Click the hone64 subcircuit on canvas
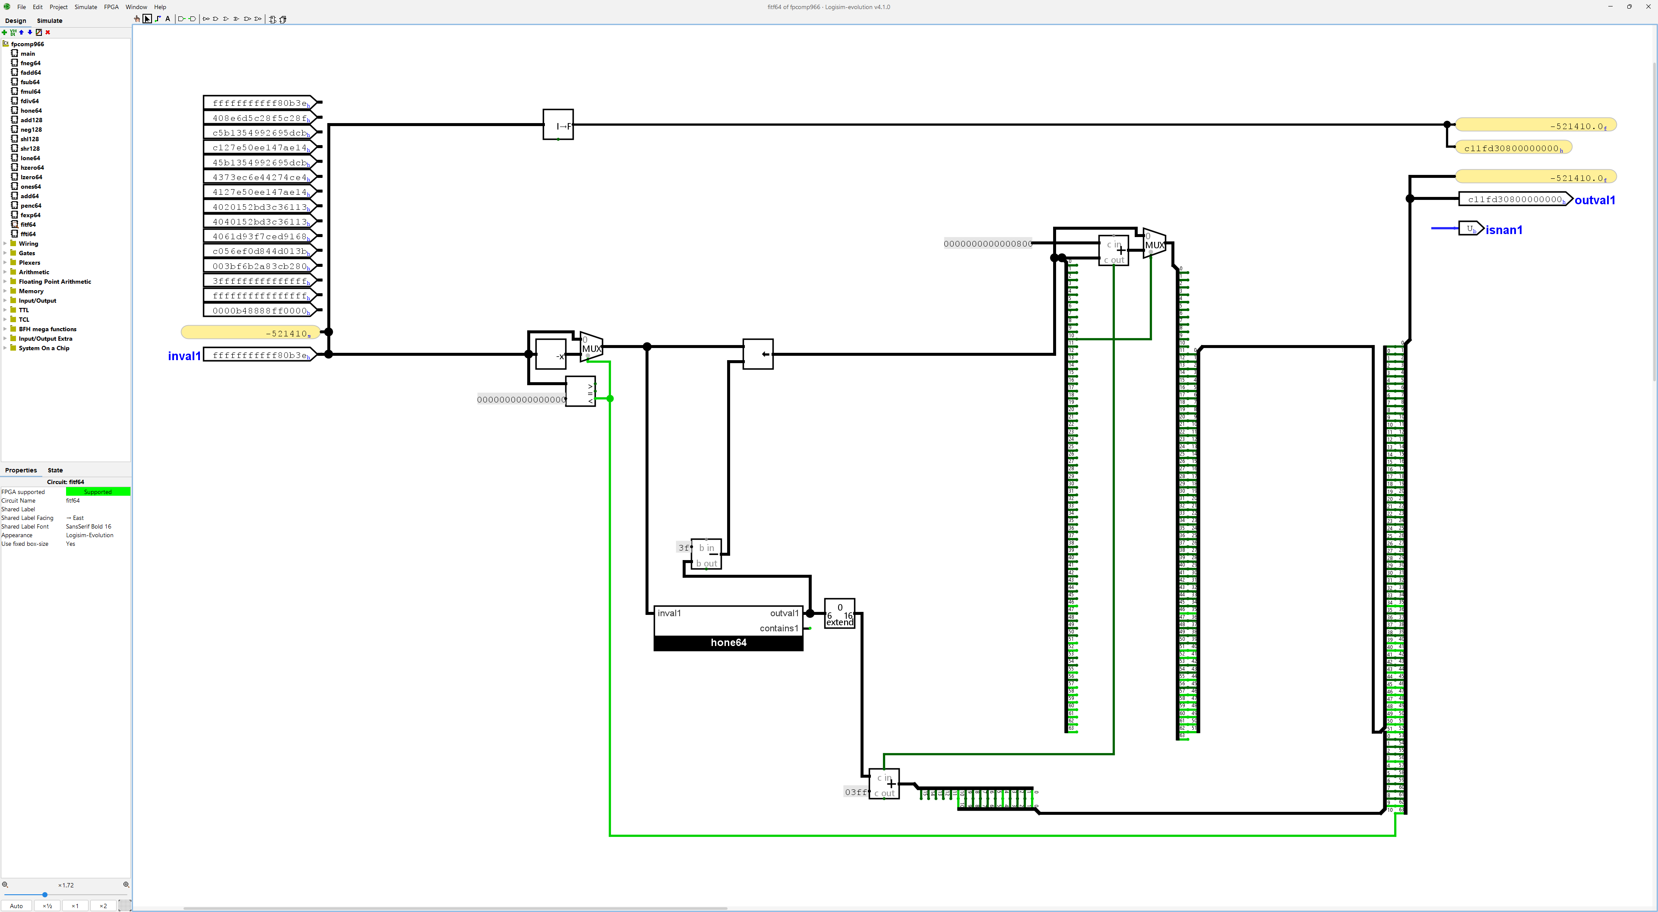Image resolution: width=1658 pixels, height=912 pixels. pos(728,628)
